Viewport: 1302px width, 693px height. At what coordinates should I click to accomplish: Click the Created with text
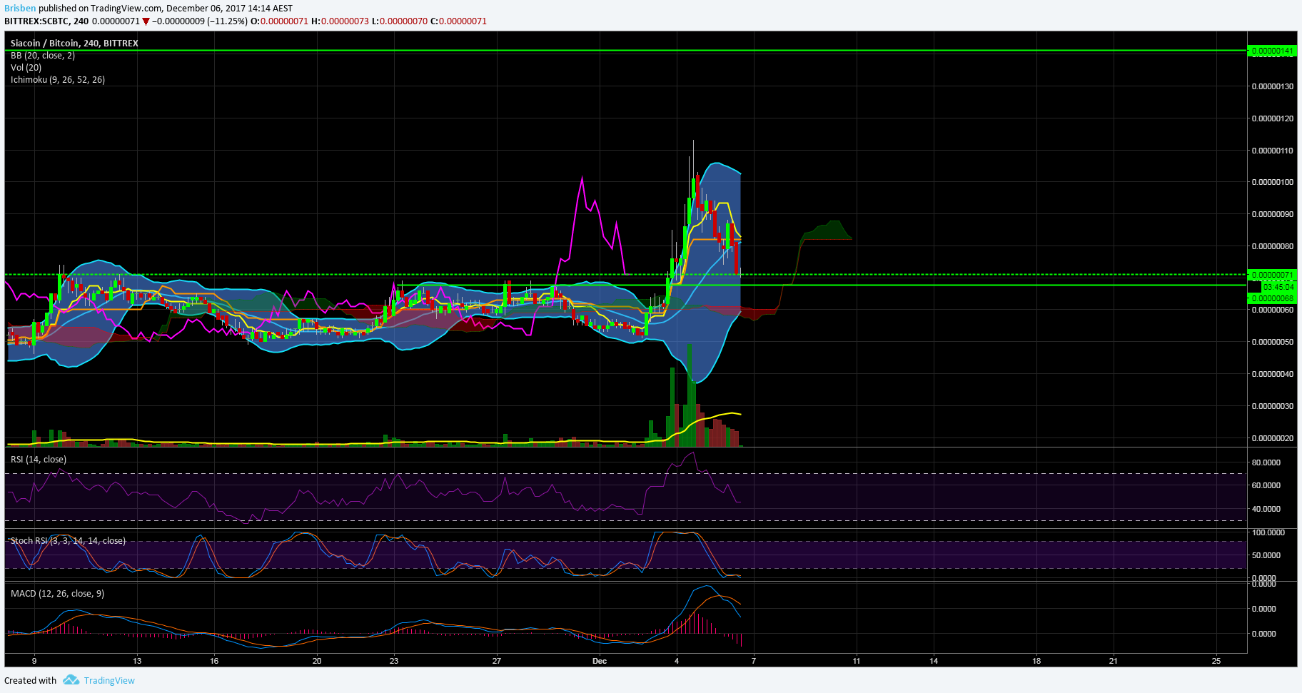pyautogui.click(x=30, y=680)
